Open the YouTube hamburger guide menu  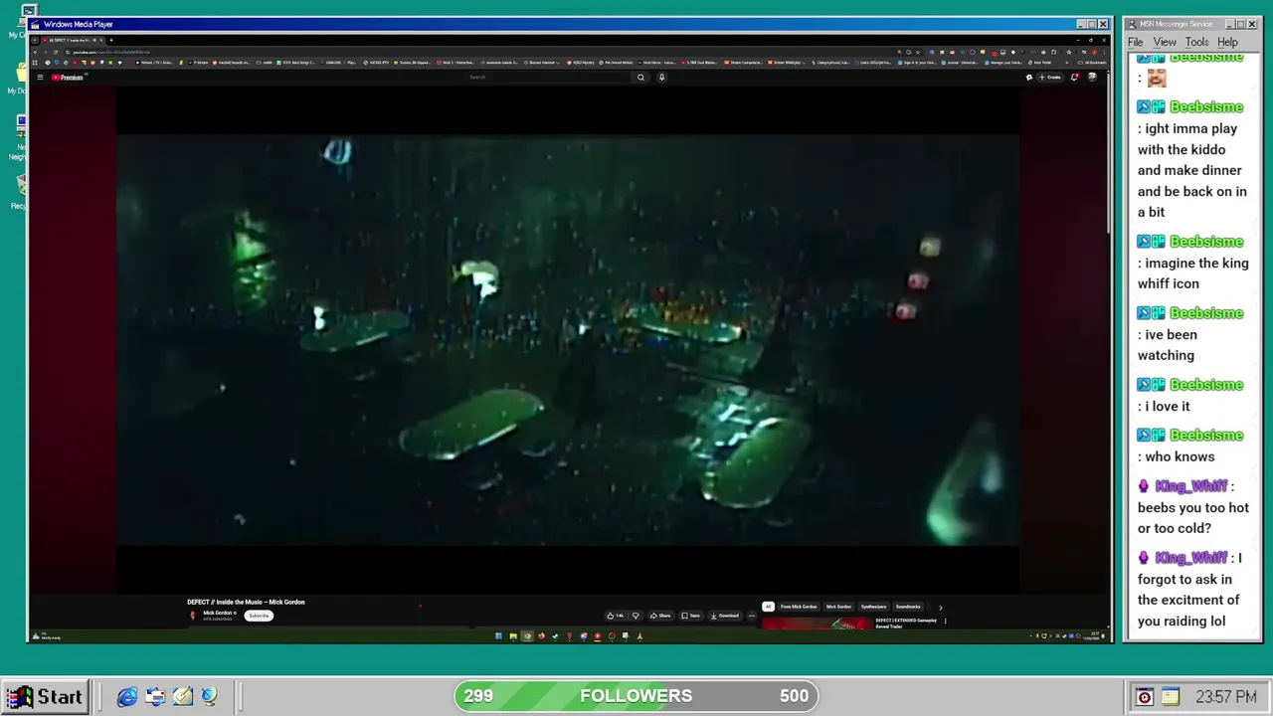[x=40, y=77]
